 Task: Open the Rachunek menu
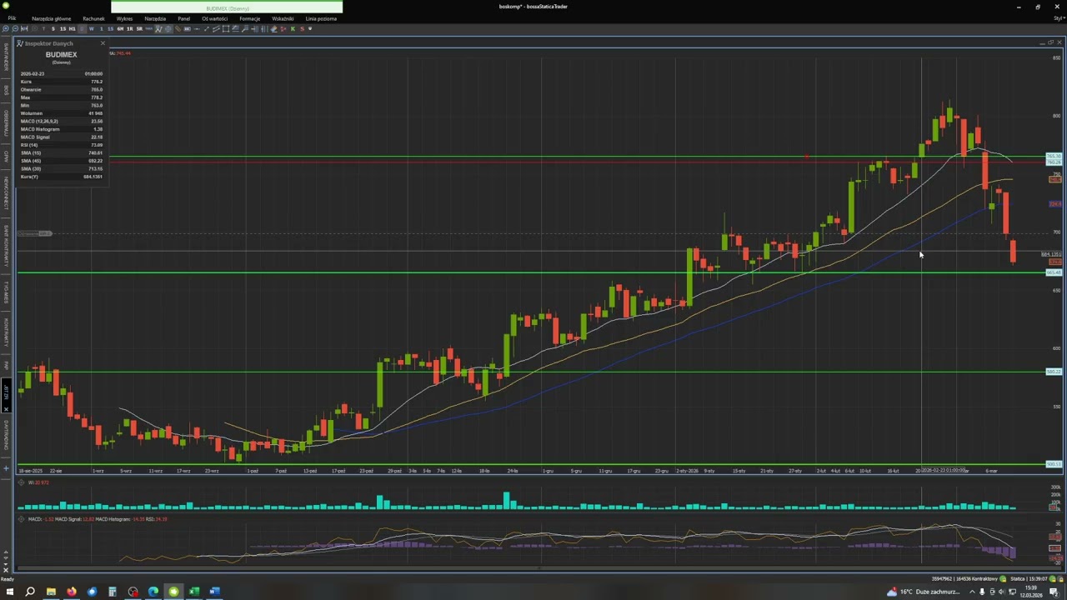click(x=93, y=18)
